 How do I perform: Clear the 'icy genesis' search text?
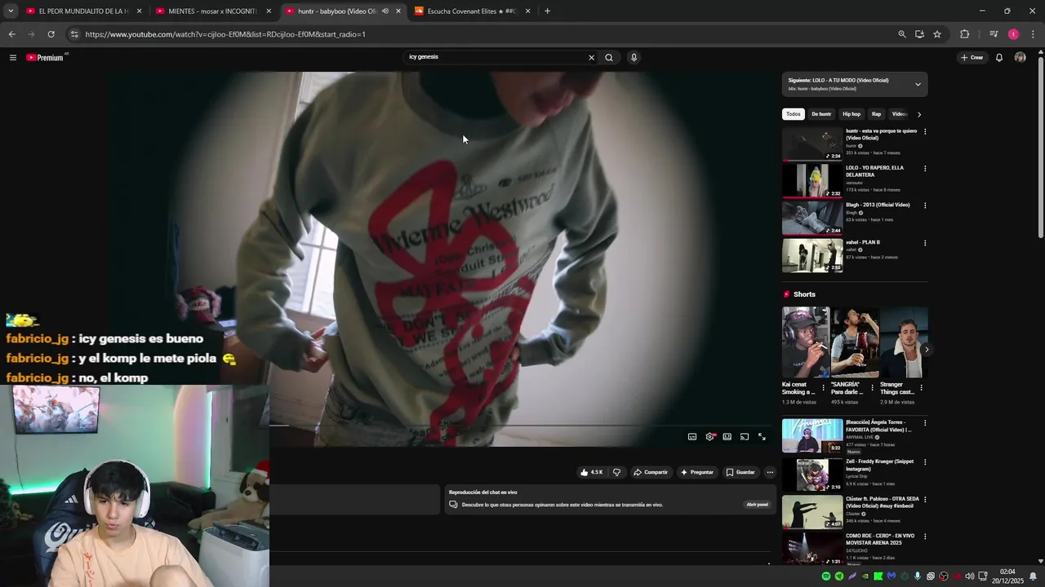coord(591,57)
